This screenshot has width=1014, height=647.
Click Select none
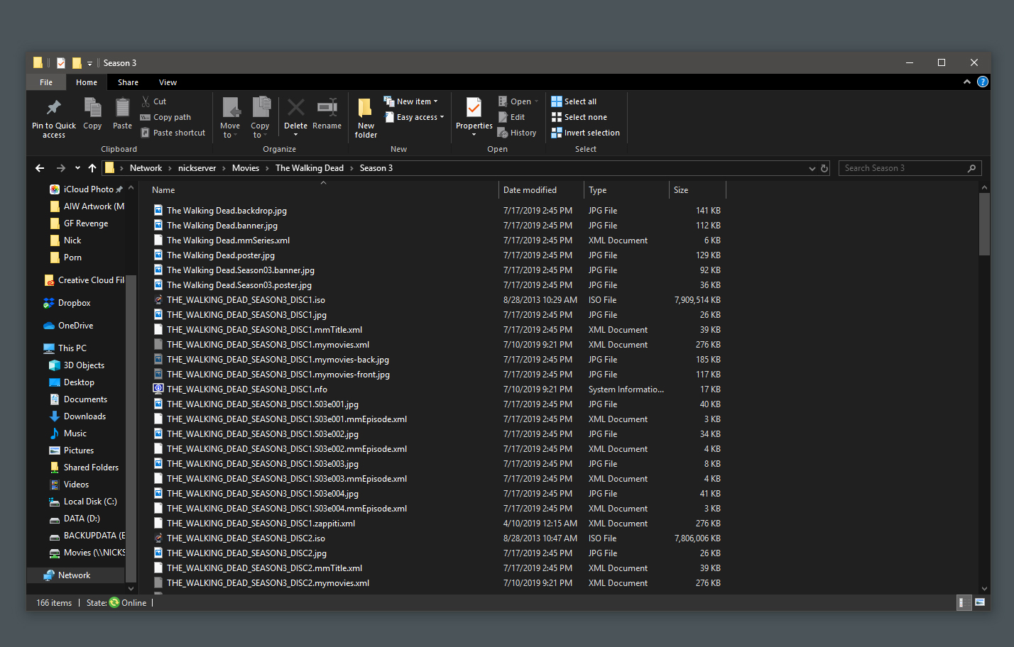pos(579,117)
